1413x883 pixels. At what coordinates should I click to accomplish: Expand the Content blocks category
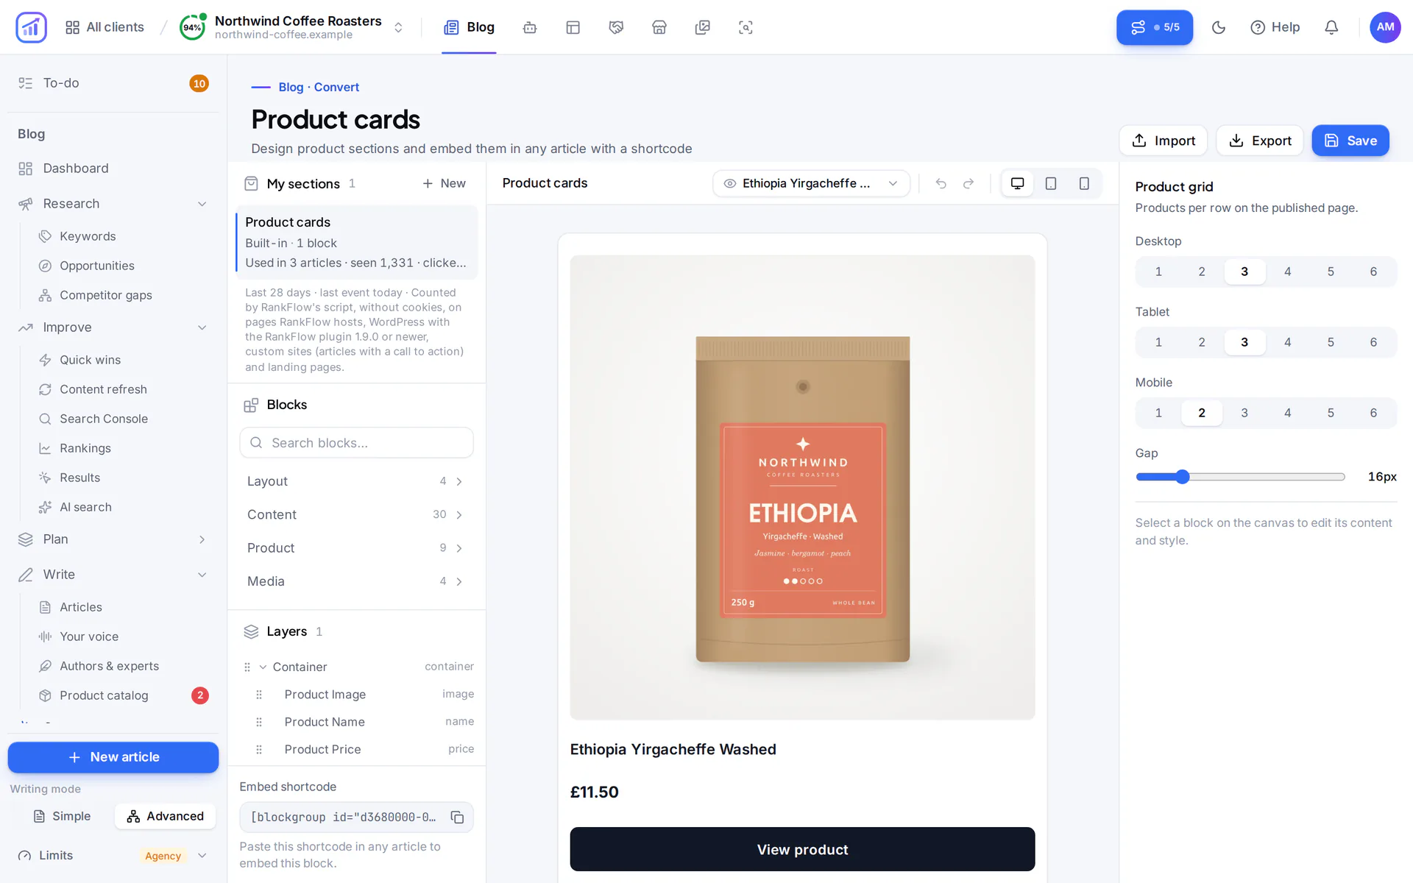(356, 514)
